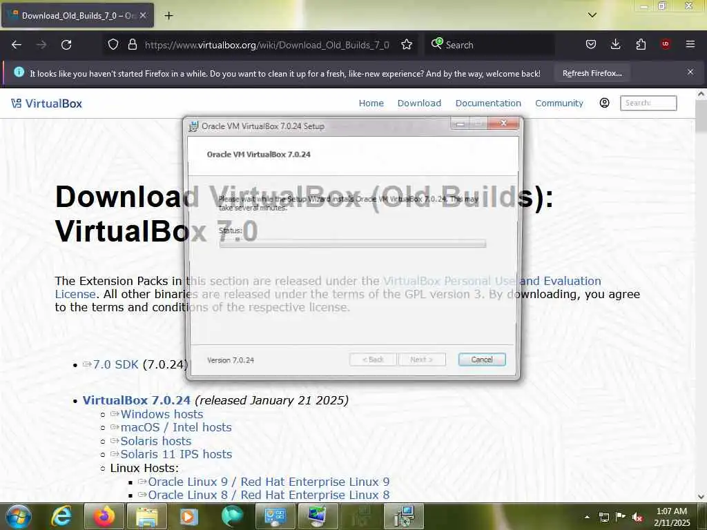Screen dimensions: 707x530
Task: Open the Community menu item
Action: (x=559, y=104)
